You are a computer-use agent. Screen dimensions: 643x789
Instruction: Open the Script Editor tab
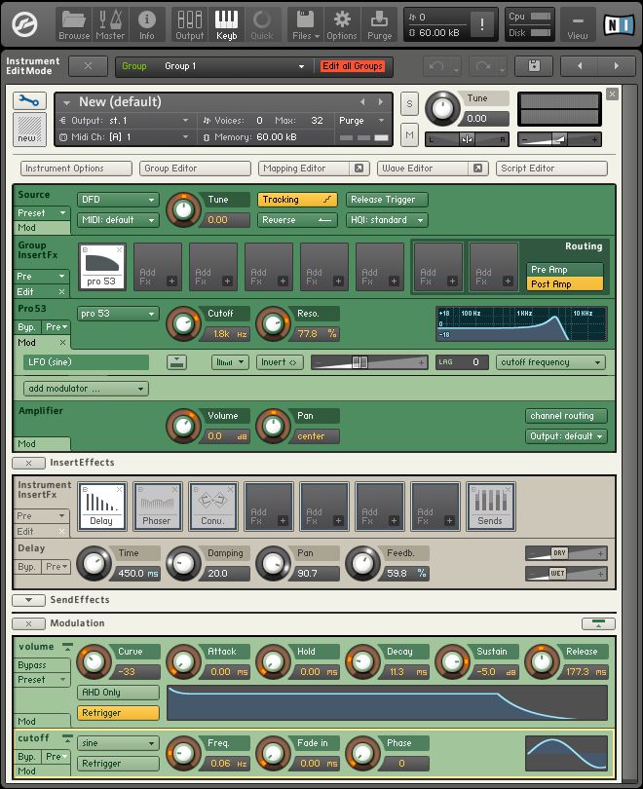(x=551, y=169)
